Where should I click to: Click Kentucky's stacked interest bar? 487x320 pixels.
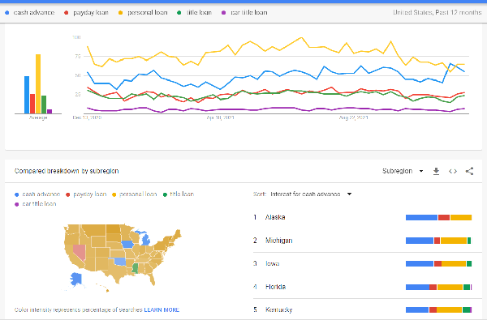coord(438,309)
